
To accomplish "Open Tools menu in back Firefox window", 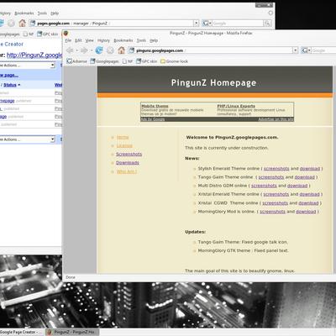I will pos(42,13).
